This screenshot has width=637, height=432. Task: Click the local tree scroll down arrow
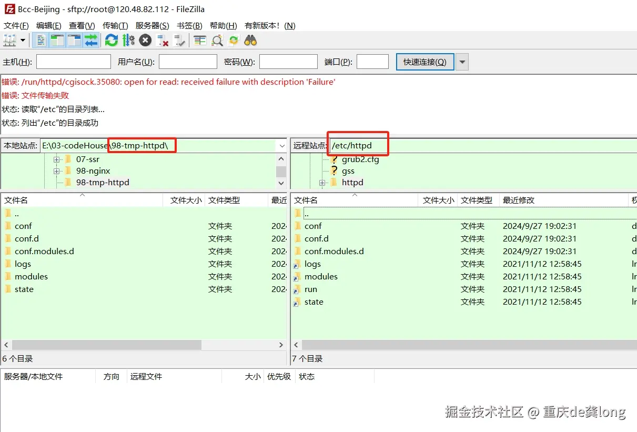[x=281, y=183]
